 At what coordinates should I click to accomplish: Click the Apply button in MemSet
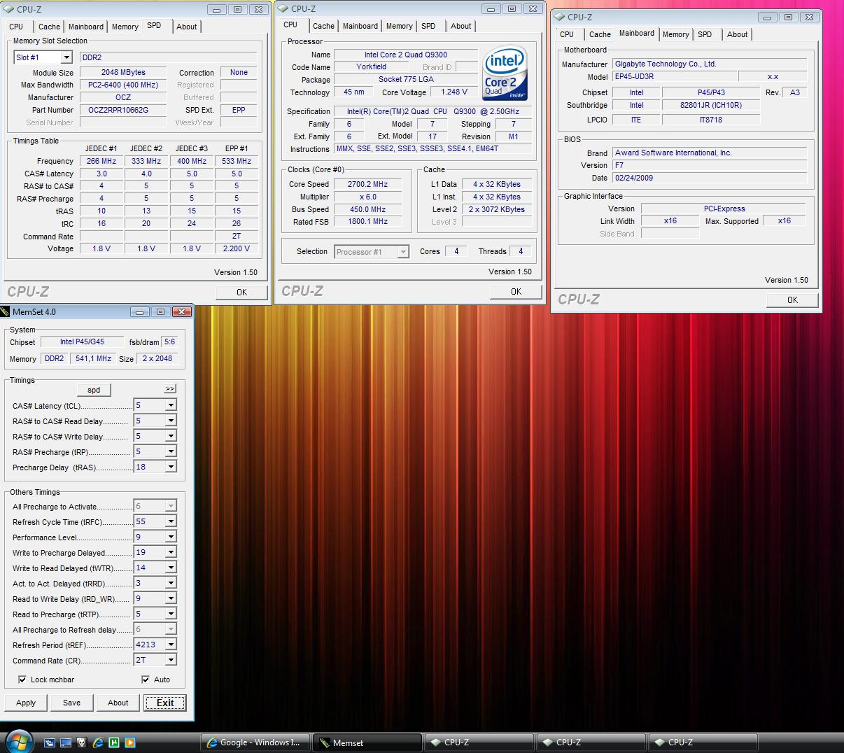26,703
